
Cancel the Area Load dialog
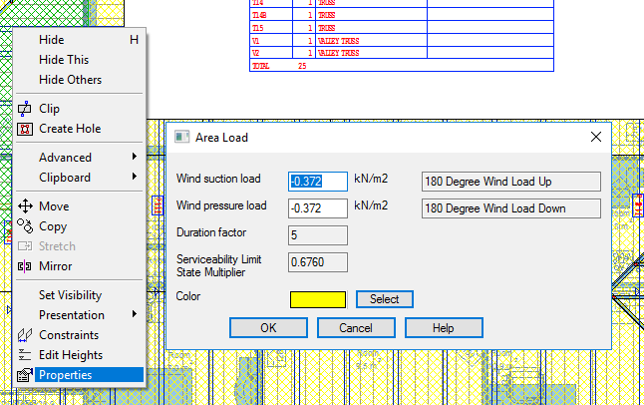pyautogui.click(x=356, y=328)
